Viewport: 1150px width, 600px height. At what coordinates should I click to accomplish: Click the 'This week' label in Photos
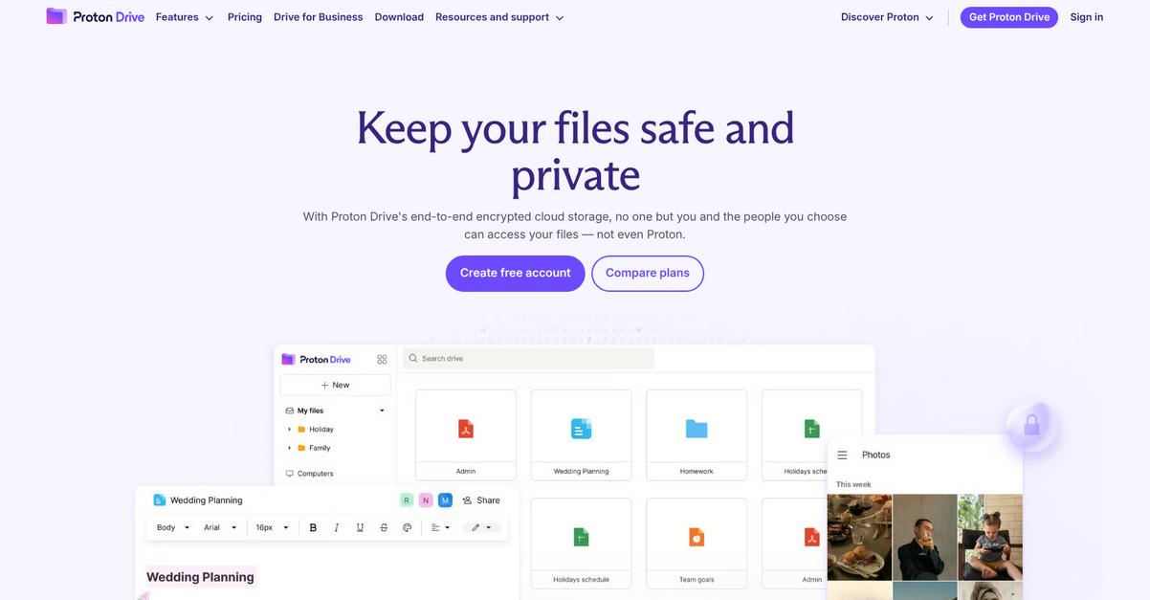tap(853, 484)
